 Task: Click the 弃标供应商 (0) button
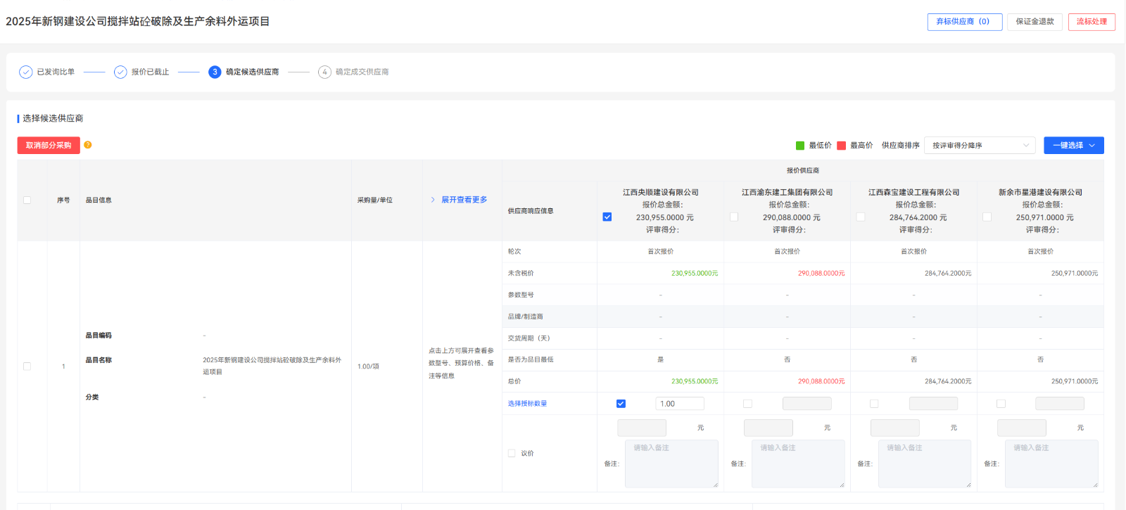click(x=965, y=22)
